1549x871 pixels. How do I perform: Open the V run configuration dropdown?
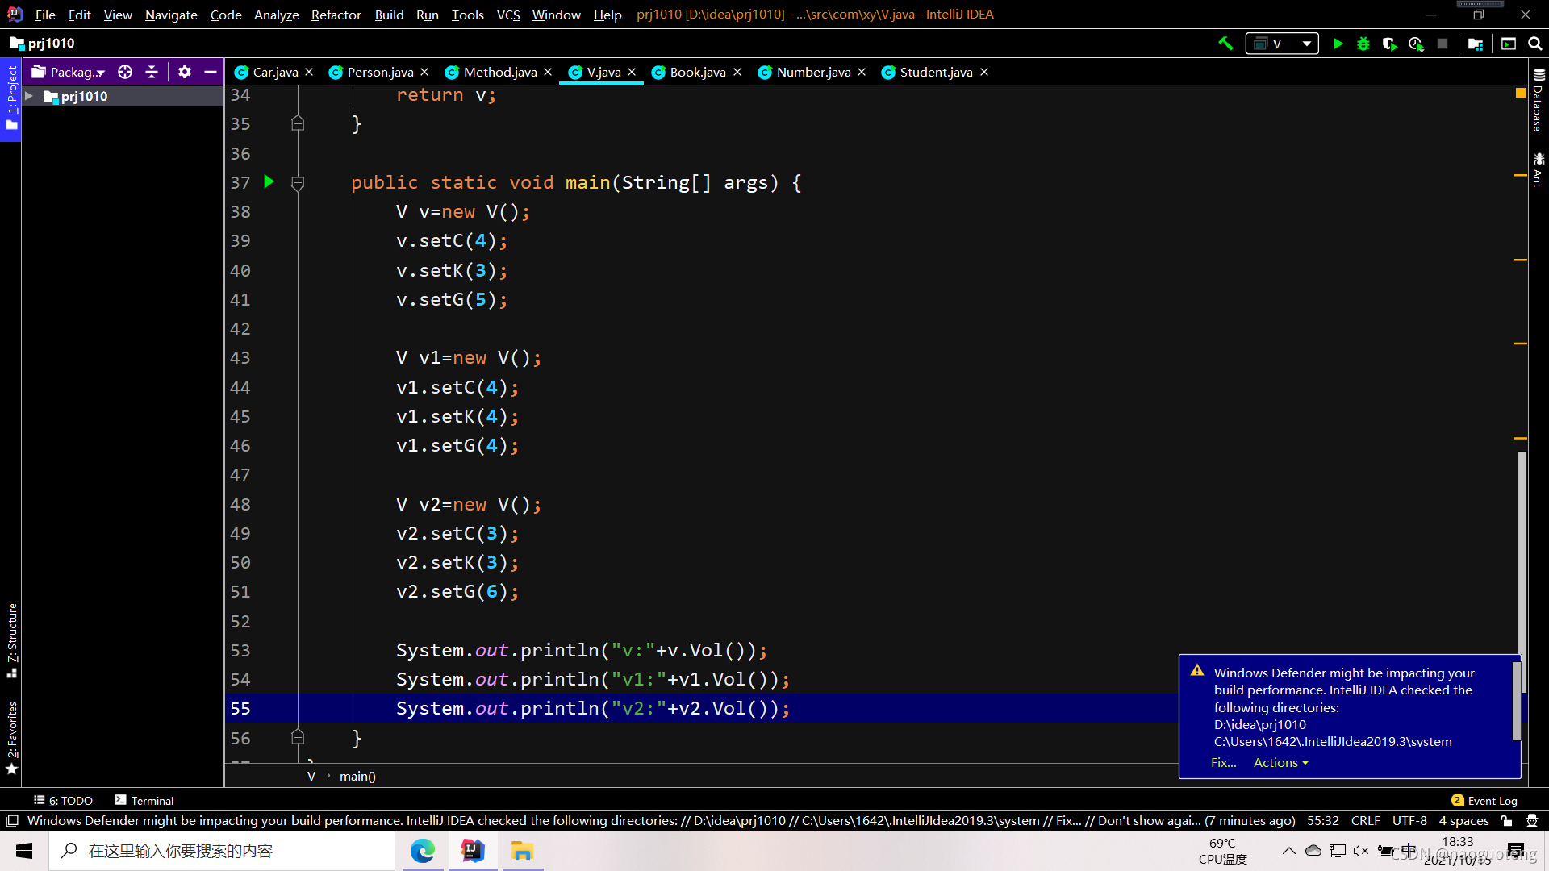point(1282,44)
